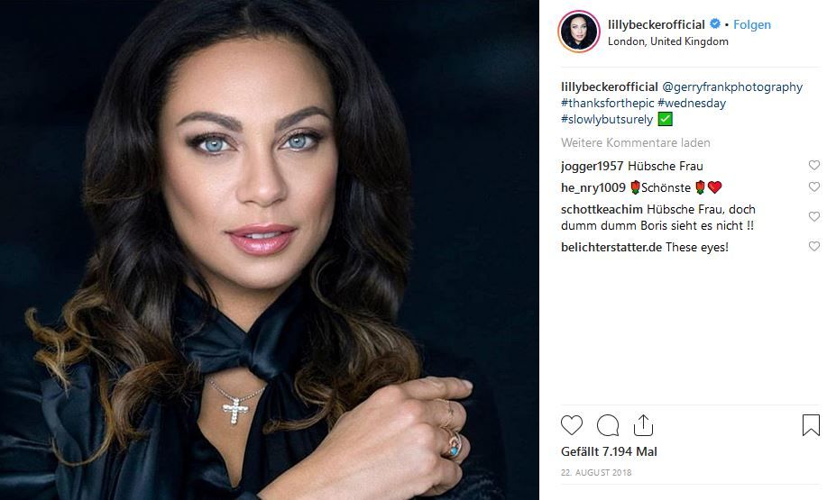The width and height of the screenshot is (827, 500).
Task: Open jogger1957's profile from comment
Action: click(x=592, y=166)
